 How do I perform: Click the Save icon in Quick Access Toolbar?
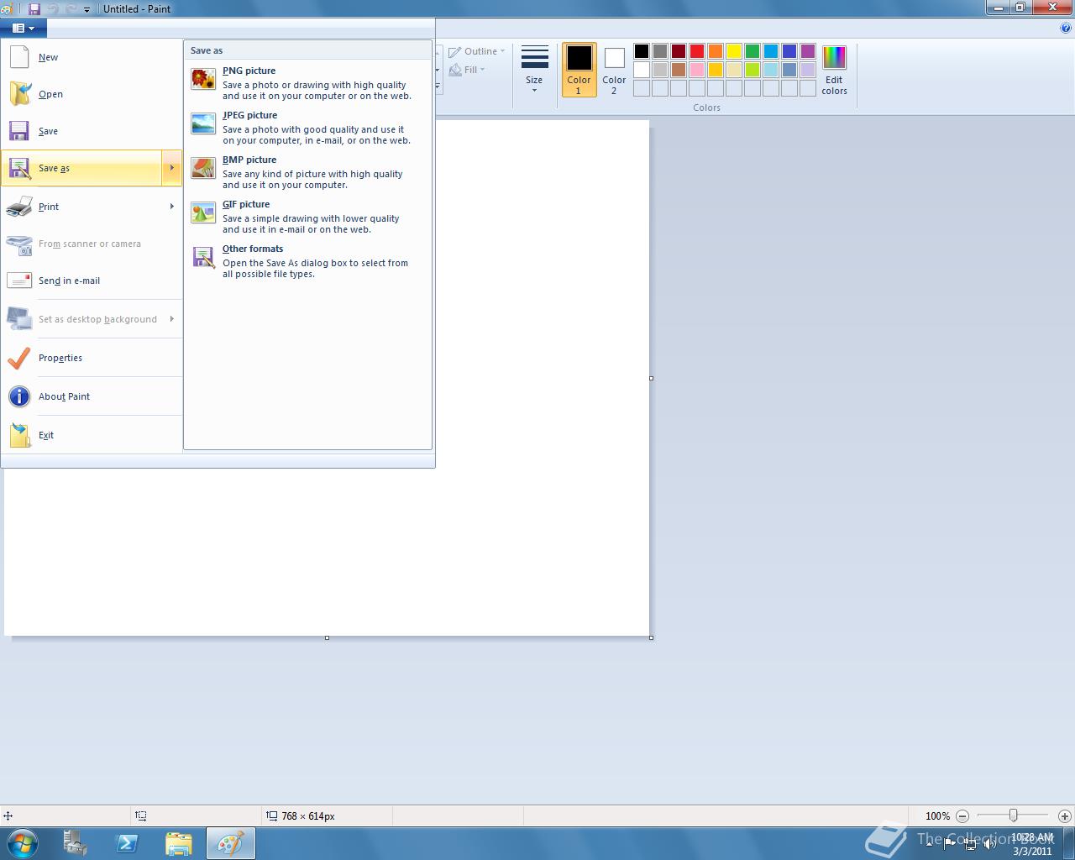click(34, 8)
